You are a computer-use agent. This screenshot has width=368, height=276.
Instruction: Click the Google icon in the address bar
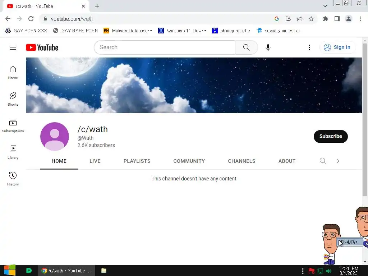277,19
